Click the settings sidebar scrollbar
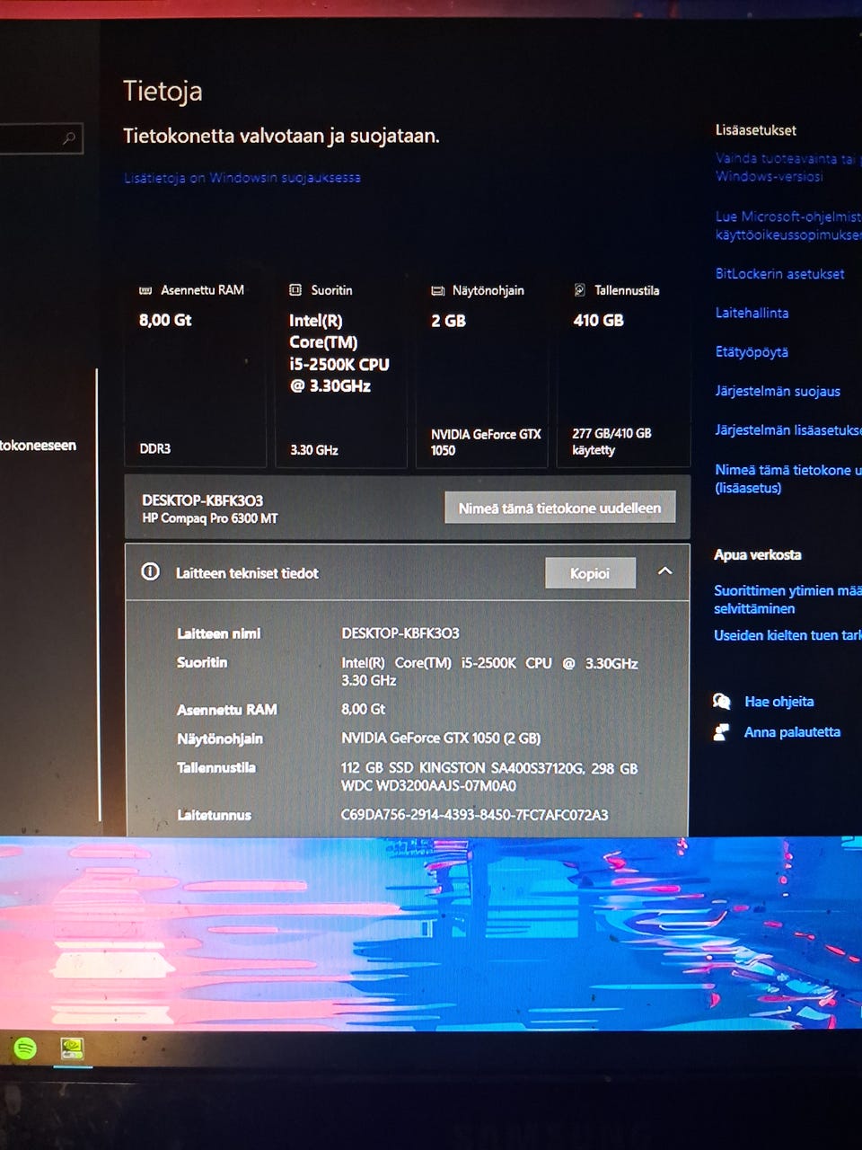 tap(97, 593)
